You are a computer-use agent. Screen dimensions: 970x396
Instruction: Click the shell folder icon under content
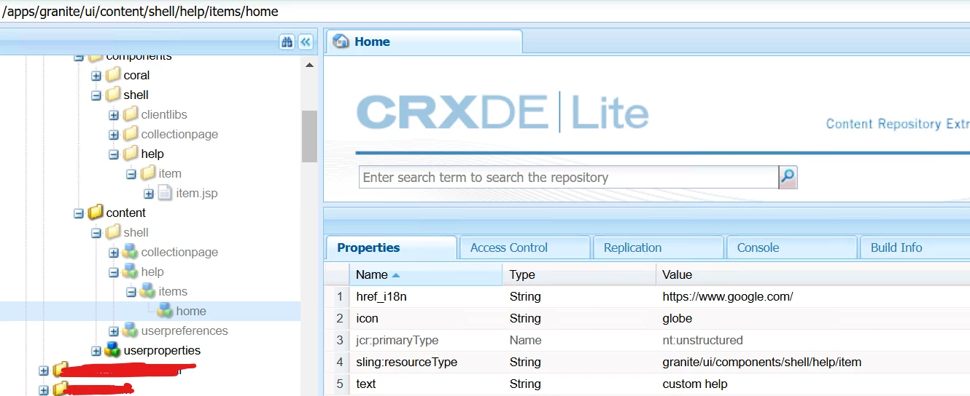coord(112,232)
